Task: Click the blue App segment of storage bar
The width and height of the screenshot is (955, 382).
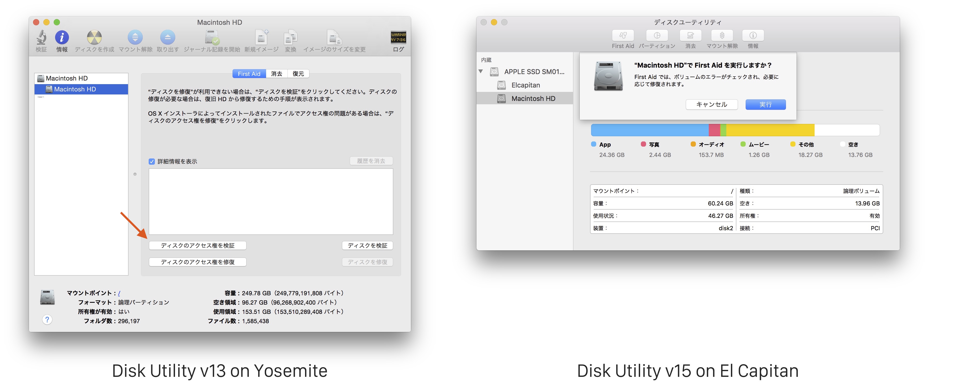Action: tap(649, 130)
